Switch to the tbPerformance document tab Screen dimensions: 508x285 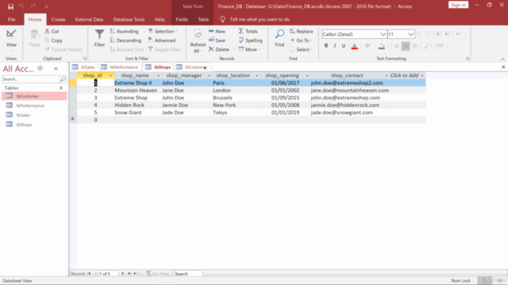[120, 67]
